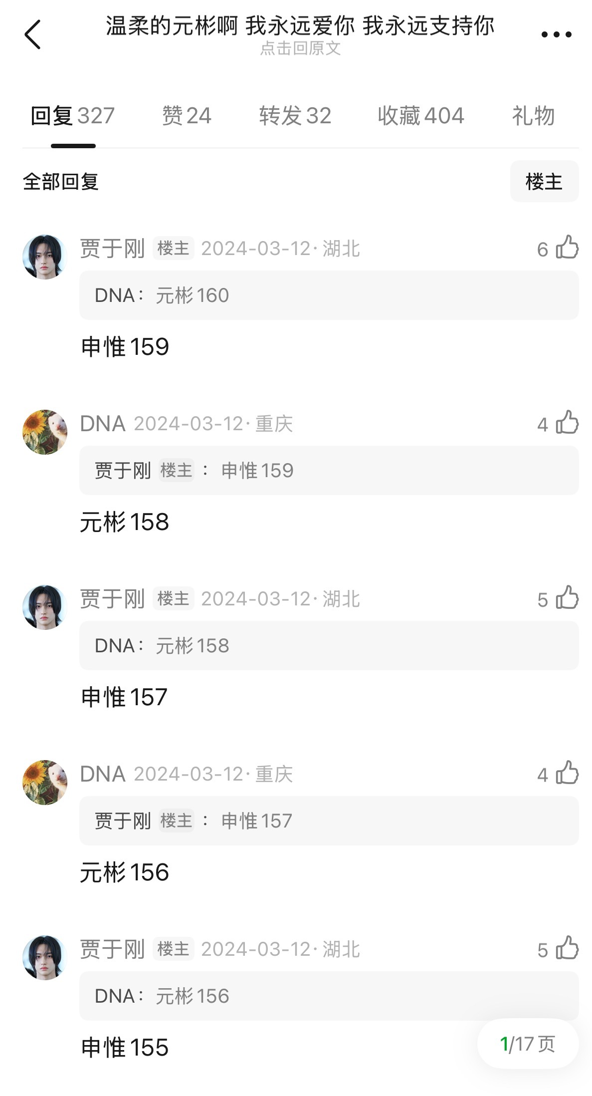Tap the back arrow icon

tap(32, 34)
